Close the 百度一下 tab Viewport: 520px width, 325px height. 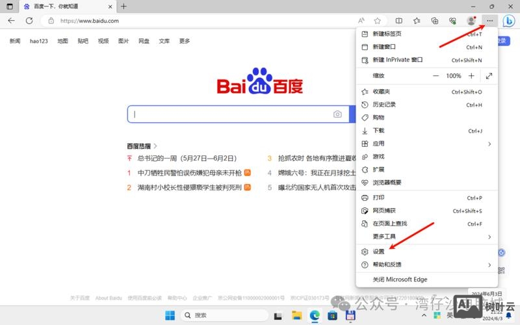coord(110,6)
